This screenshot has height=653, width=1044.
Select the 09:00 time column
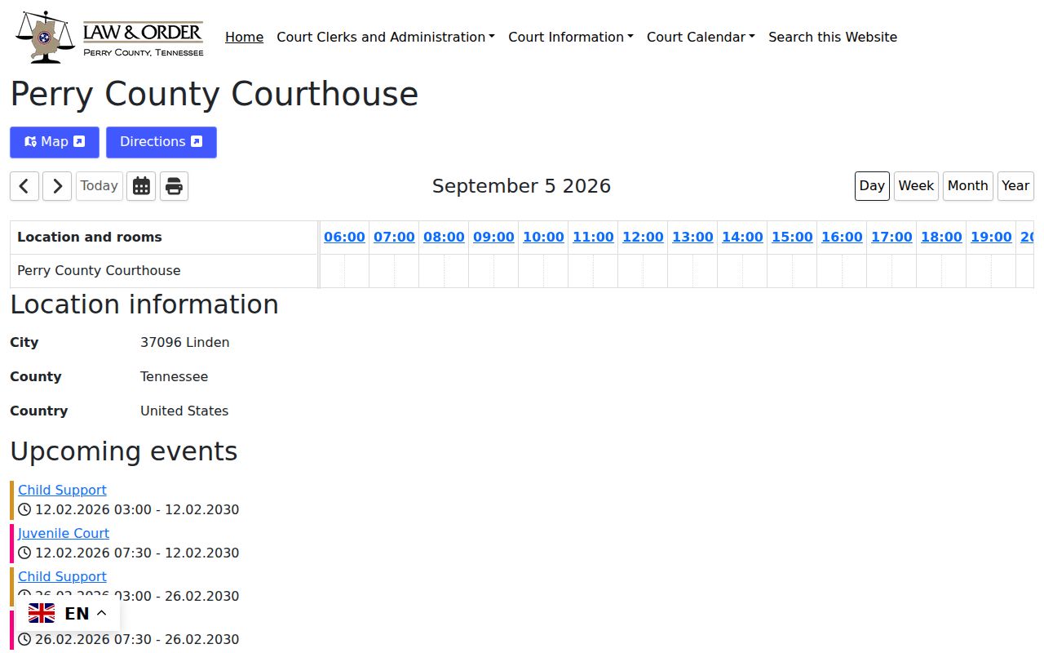click(493, 238)
